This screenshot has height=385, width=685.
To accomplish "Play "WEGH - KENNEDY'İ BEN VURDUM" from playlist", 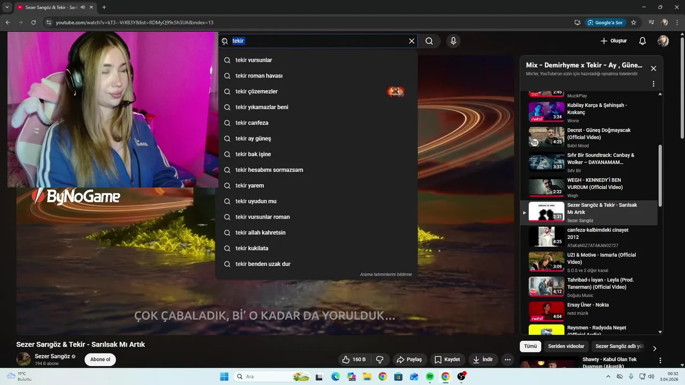I will (589, 187).
